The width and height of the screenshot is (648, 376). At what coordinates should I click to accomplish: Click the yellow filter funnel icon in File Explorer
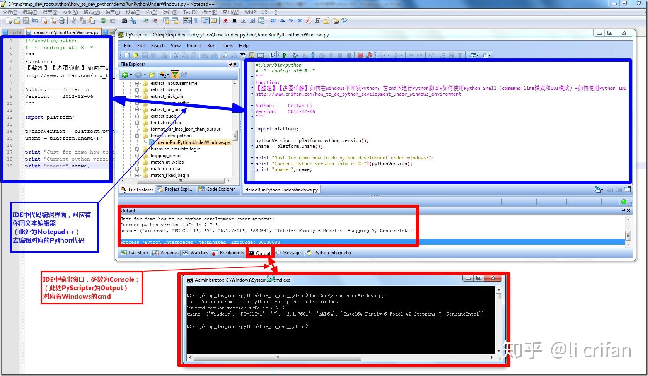click(x=175, y=75)
